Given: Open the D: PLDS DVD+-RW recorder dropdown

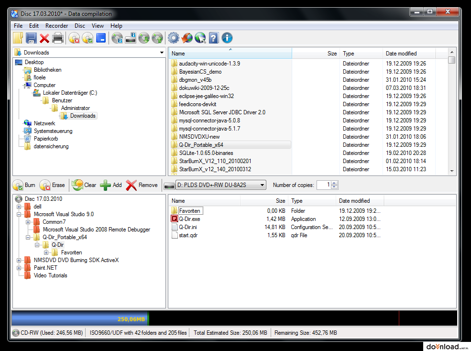Looking at the screenshot, I should click(221, 185).
